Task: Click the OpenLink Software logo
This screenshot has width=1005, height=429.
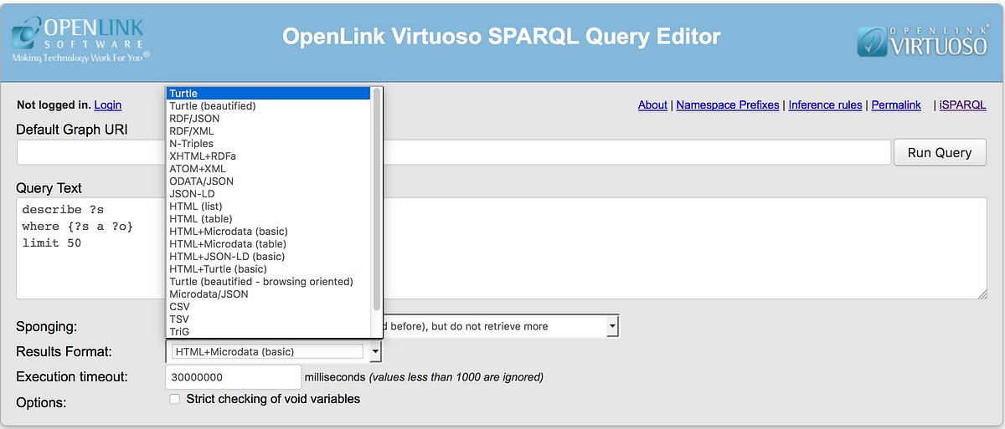Action: click(x=80, y=41)
